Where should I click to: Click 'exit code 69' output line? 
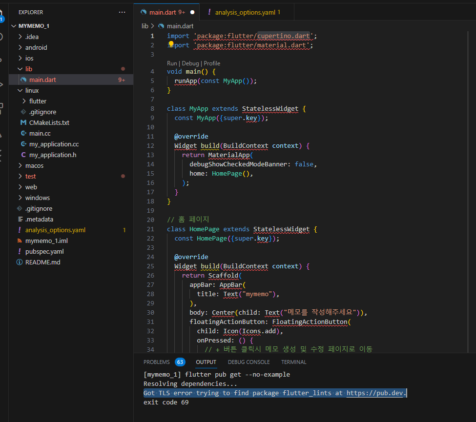pyautogui.click(x=166, y=402)
